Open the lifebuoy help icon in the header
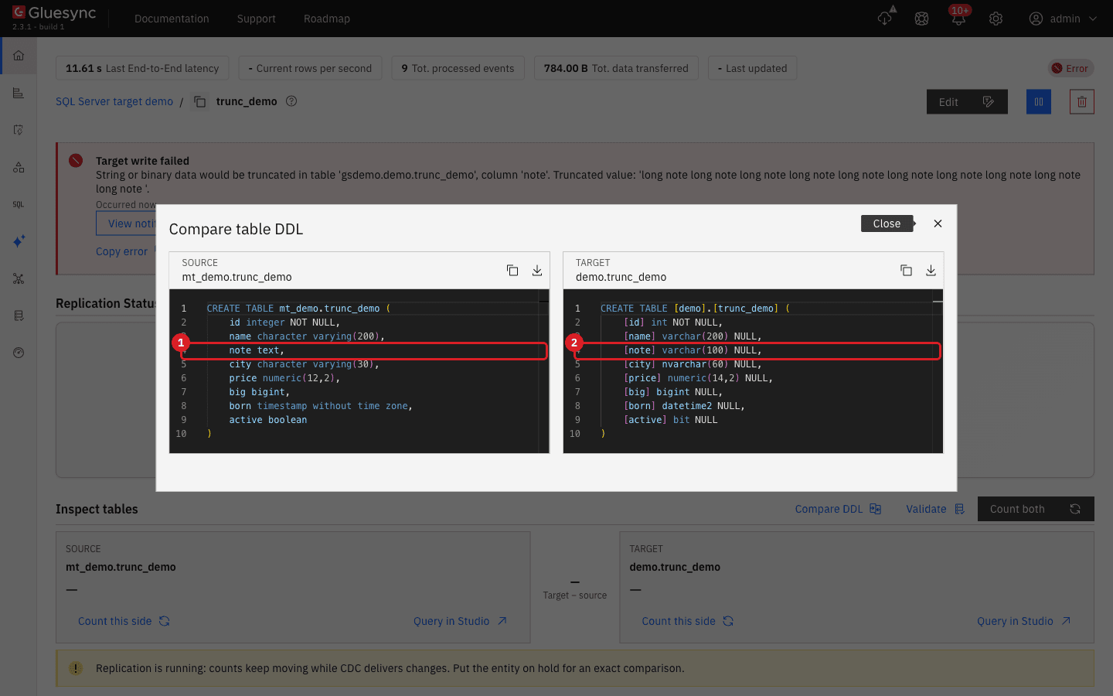The width and height of the screenshot is (1113, 696). pyautogui.click(x=921, y=19)
